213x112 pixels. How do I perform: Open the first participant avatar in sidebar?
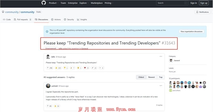170,83
